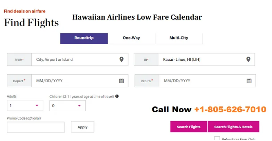Enable the Refundable Fares Only checkbox
Viewport: 272px width, 141px height.
point(217,139)
